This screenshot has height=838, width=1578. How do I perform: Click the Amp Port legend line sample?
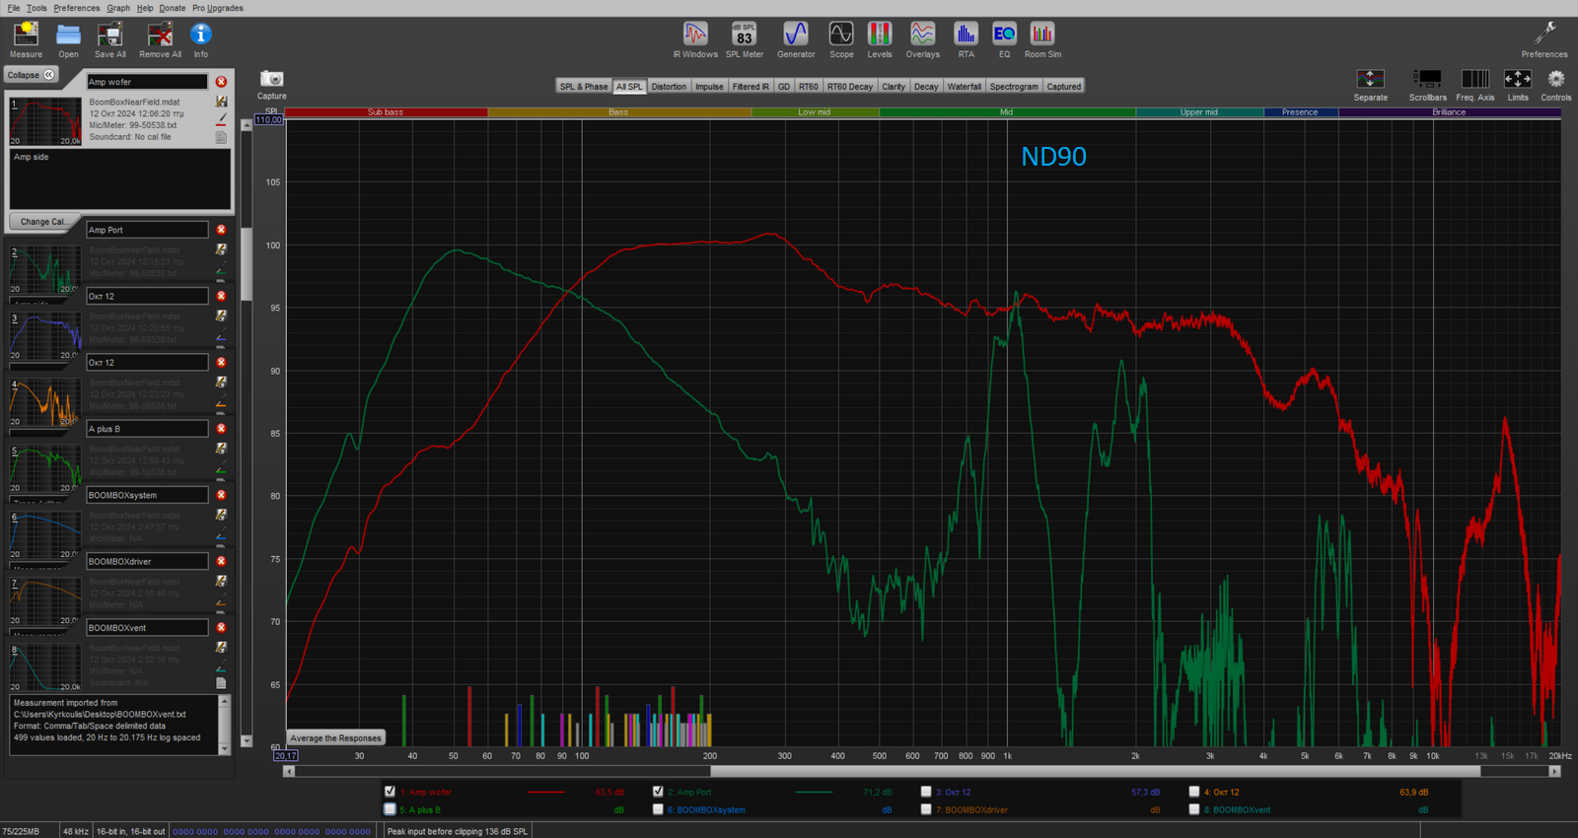pos(814,792)
